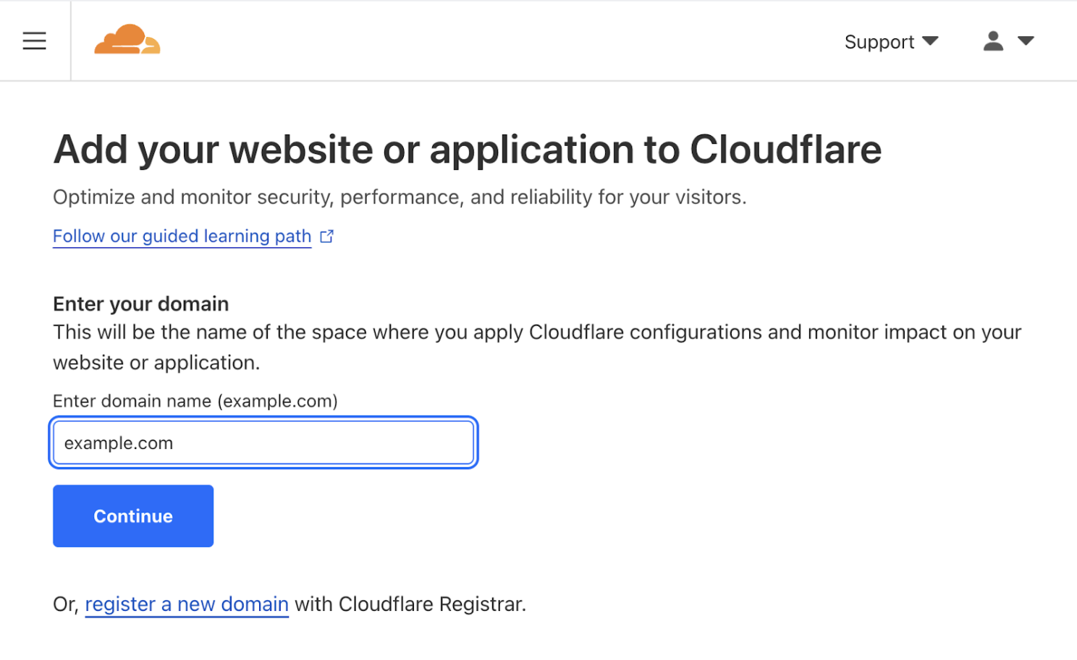The image size is (1077, 660).
Task: Click the 'Enter domain name (example.com)' label
Action: point(195,401)
